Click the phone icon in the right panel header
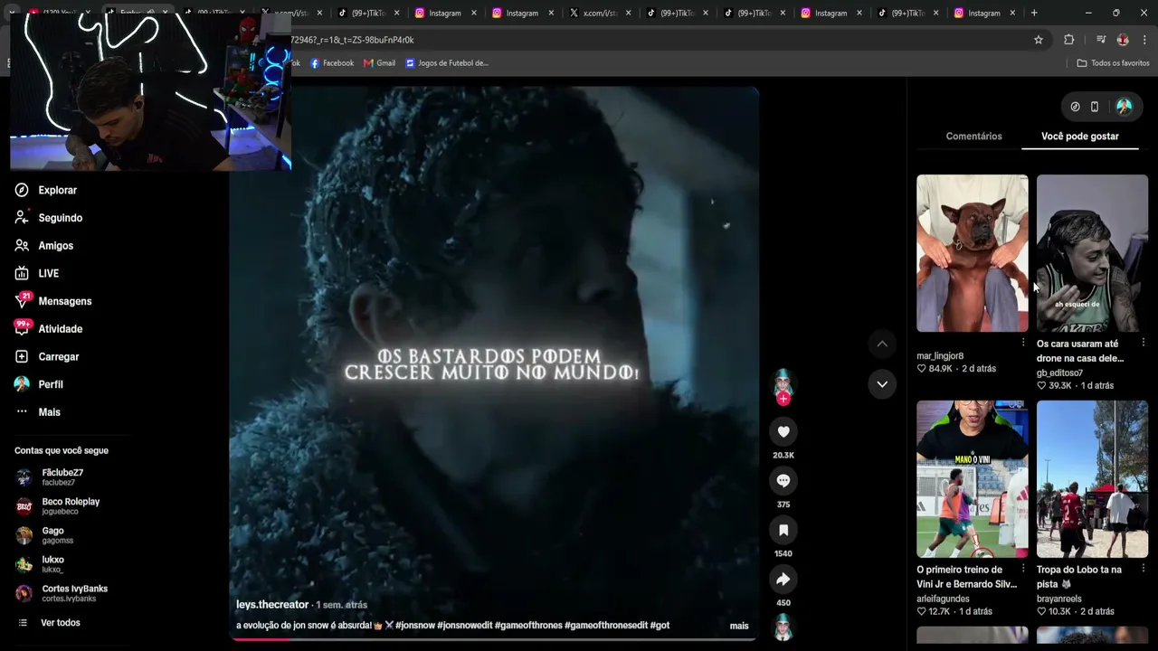Viewport: 1158px width, 651px height. coord(1095,107)
